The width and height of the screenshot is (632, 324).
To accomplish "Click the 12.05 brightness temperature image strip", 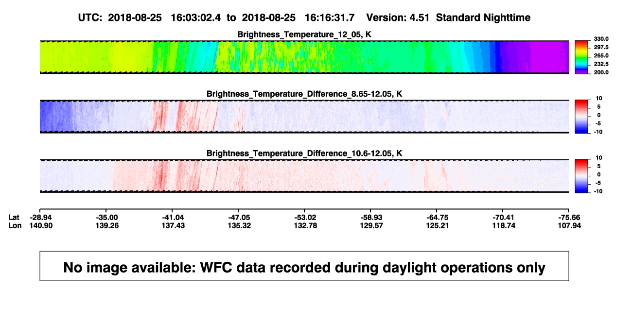I will tap(304, 57).
